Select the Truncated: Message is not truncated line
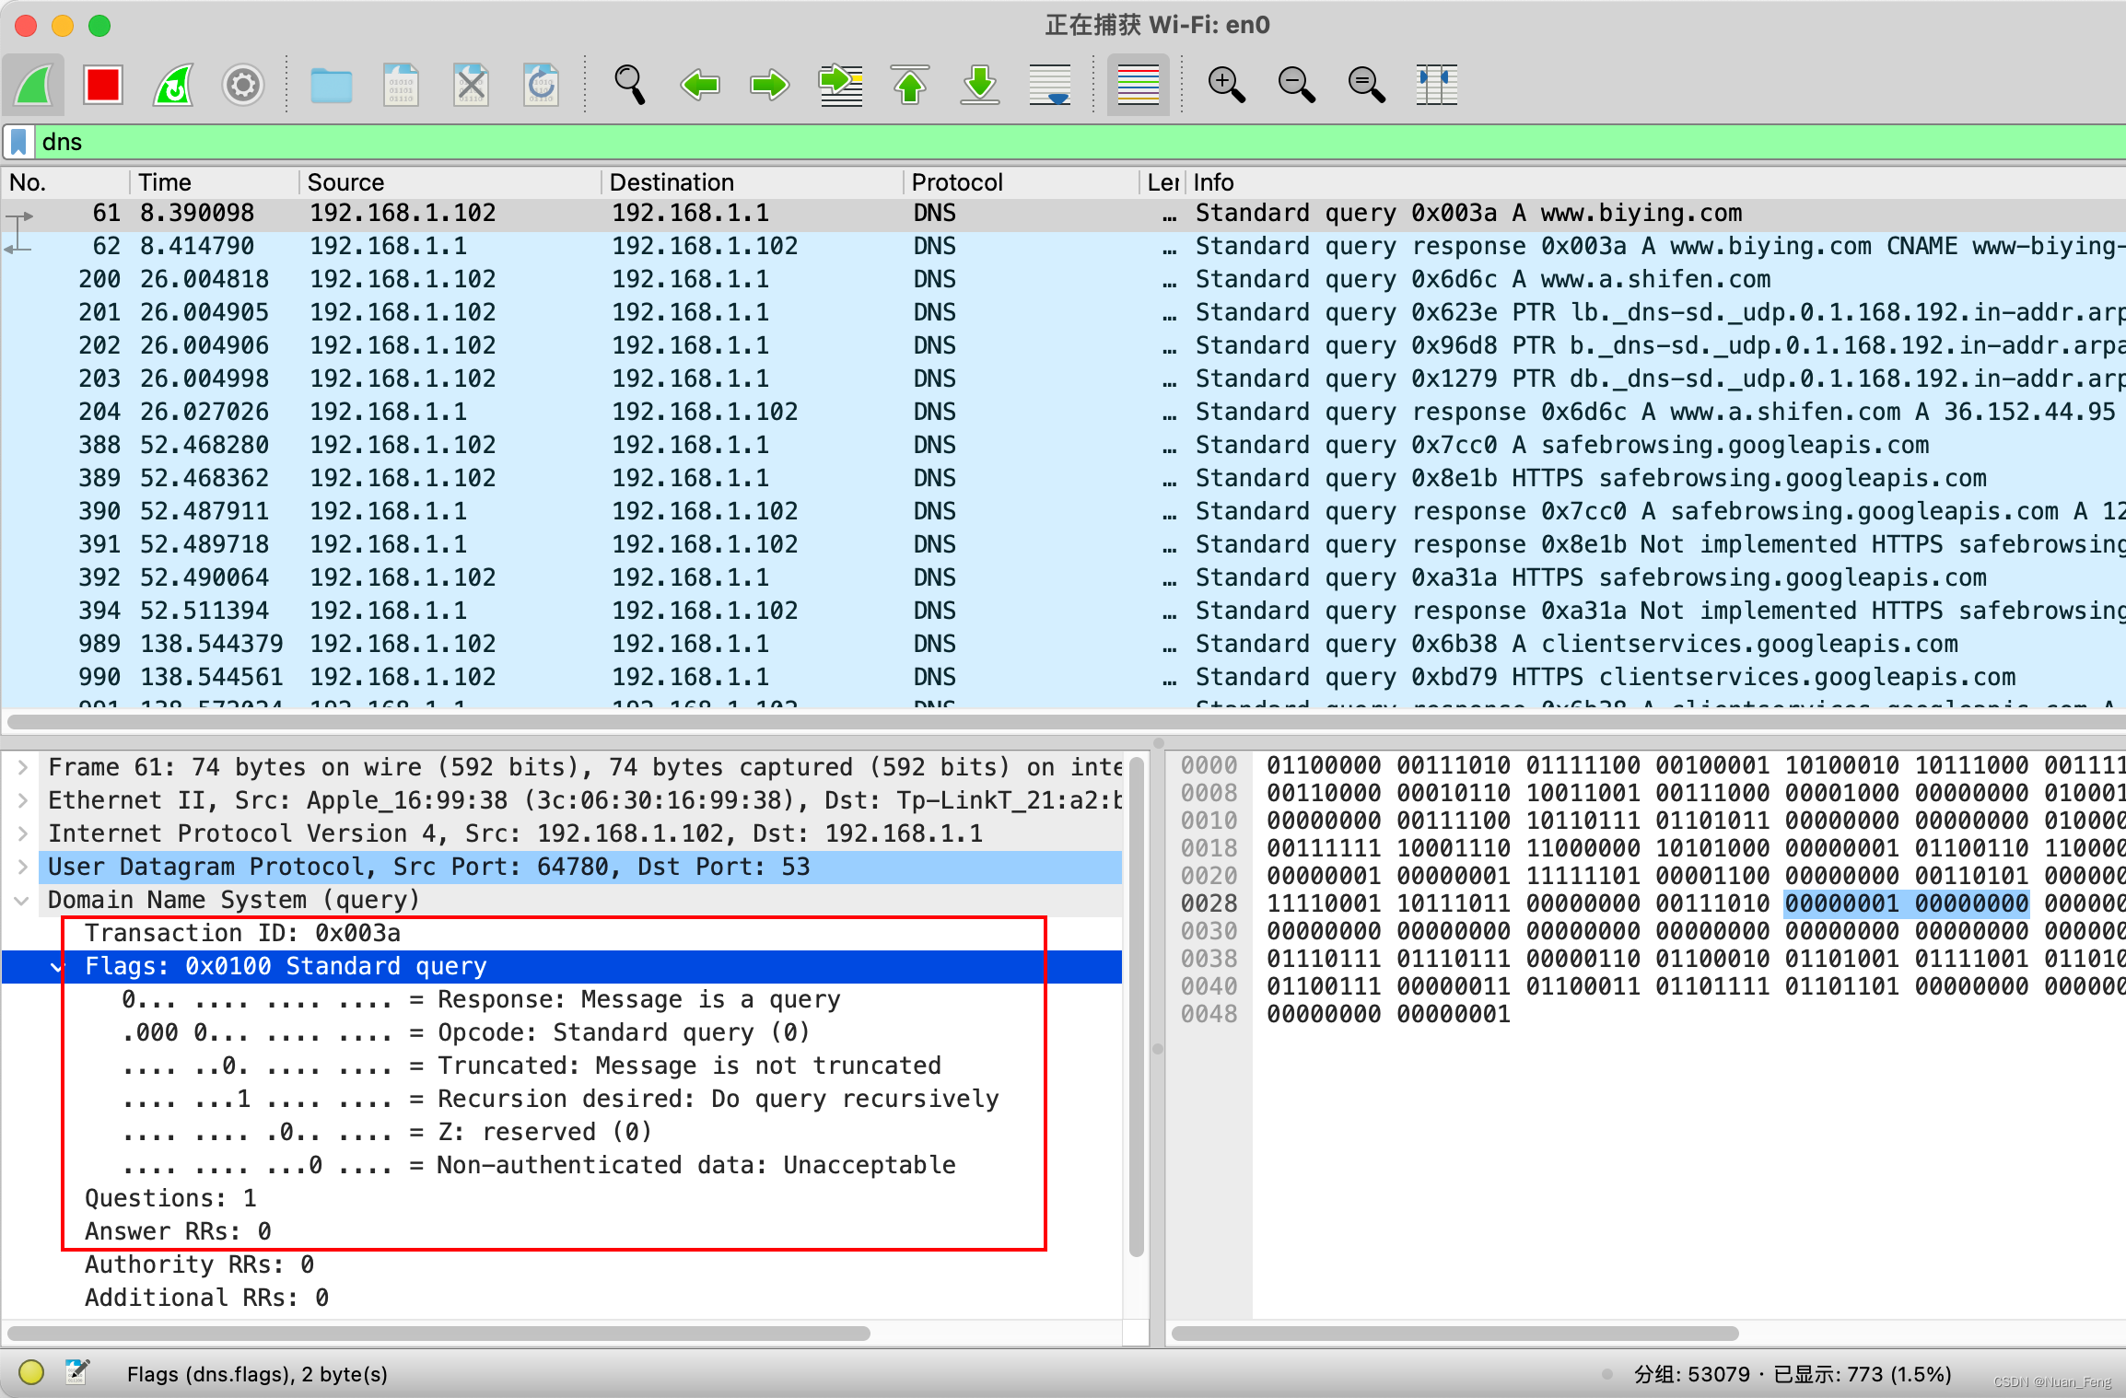Viewport: 2126px width, 1398px height. point(562,1066)
